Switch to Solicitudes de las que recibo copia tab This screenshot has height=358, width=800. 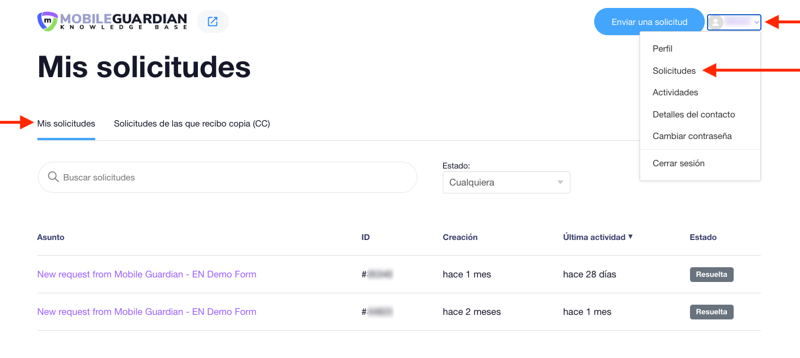[192, 124]
